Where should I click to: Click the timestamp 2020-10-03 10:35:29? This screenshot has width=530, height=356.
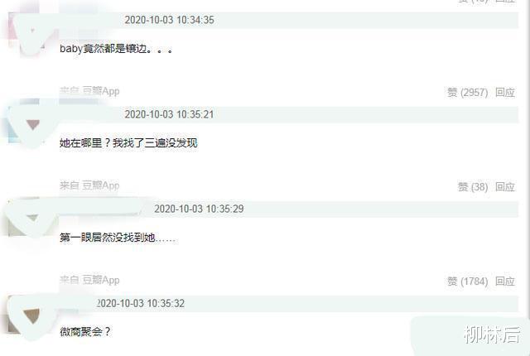tap(199, 209)
